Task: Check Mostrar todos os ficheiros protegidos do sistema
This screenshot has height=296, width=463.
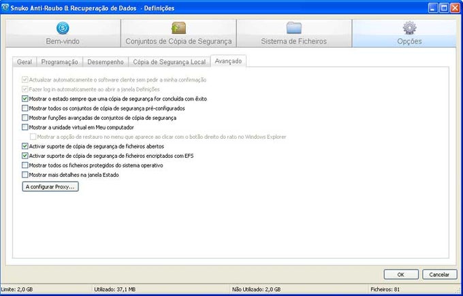Action: coord(25,165)
